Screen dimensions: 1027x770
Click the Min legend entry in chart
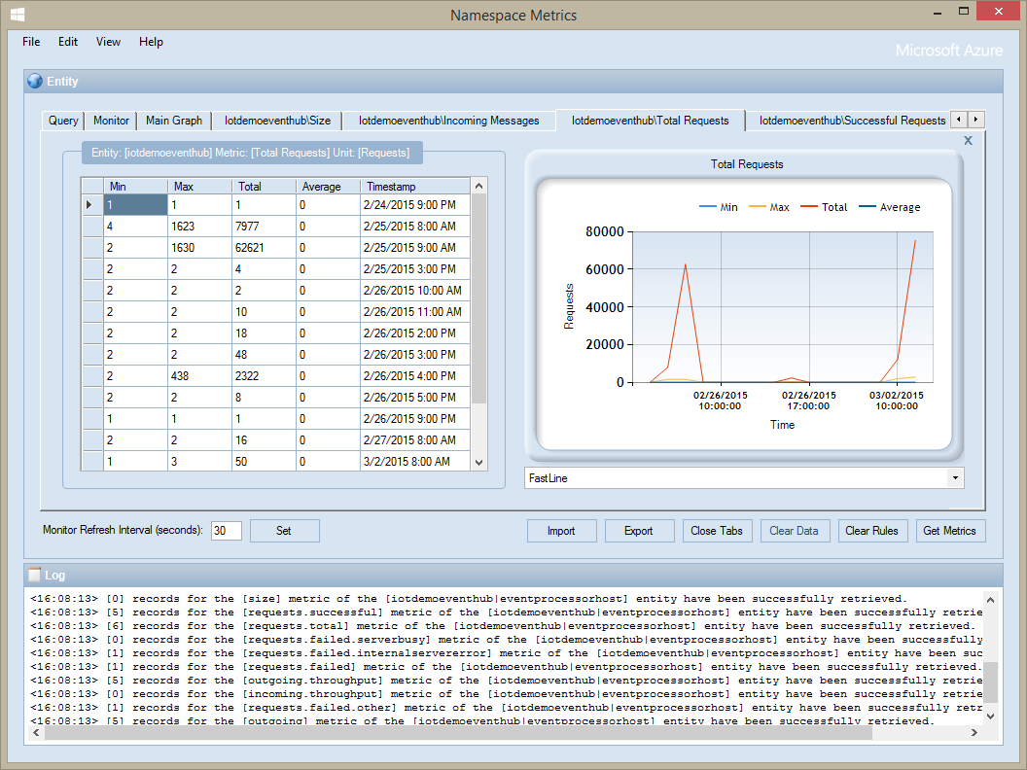tap(719, 207)
